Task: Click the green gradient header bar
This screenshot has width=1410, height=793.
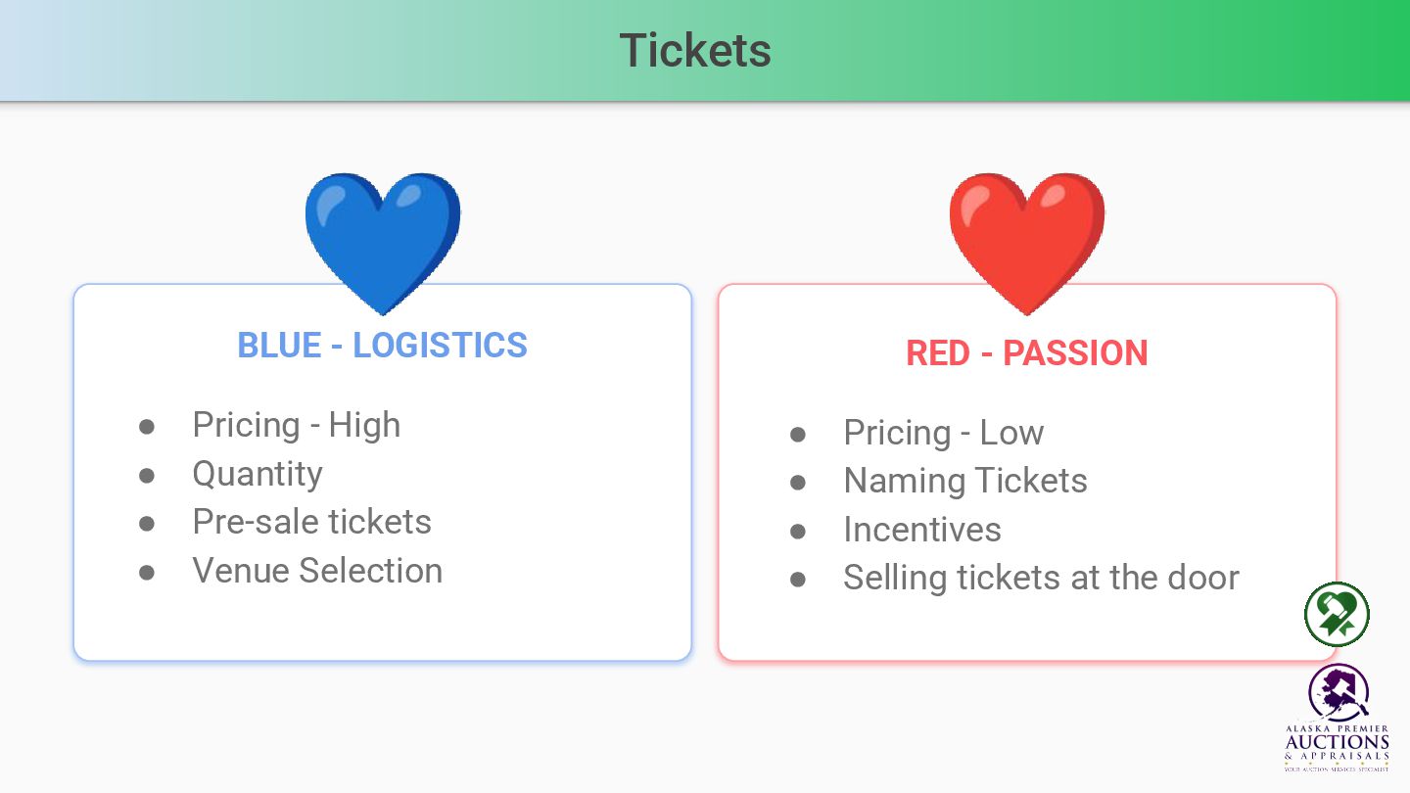Action: (x=705, y=50)
